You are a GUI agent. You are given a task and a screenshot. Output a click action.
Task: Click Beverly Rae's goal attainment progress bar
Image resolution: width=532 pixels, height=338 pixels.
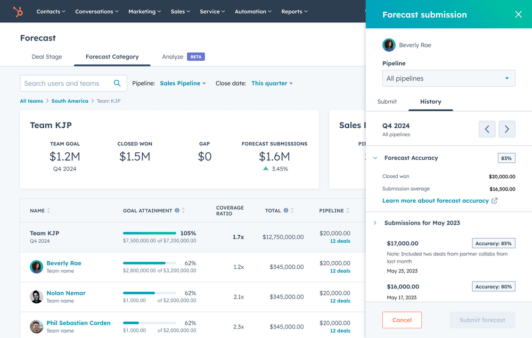click(150, 263)
